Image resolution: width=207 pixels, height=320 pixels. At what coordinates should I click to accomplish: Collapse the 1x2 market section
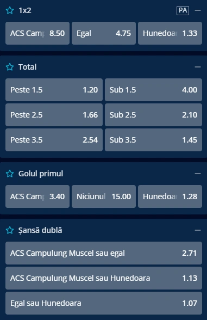pyautogui.click(x=198, y=10)
